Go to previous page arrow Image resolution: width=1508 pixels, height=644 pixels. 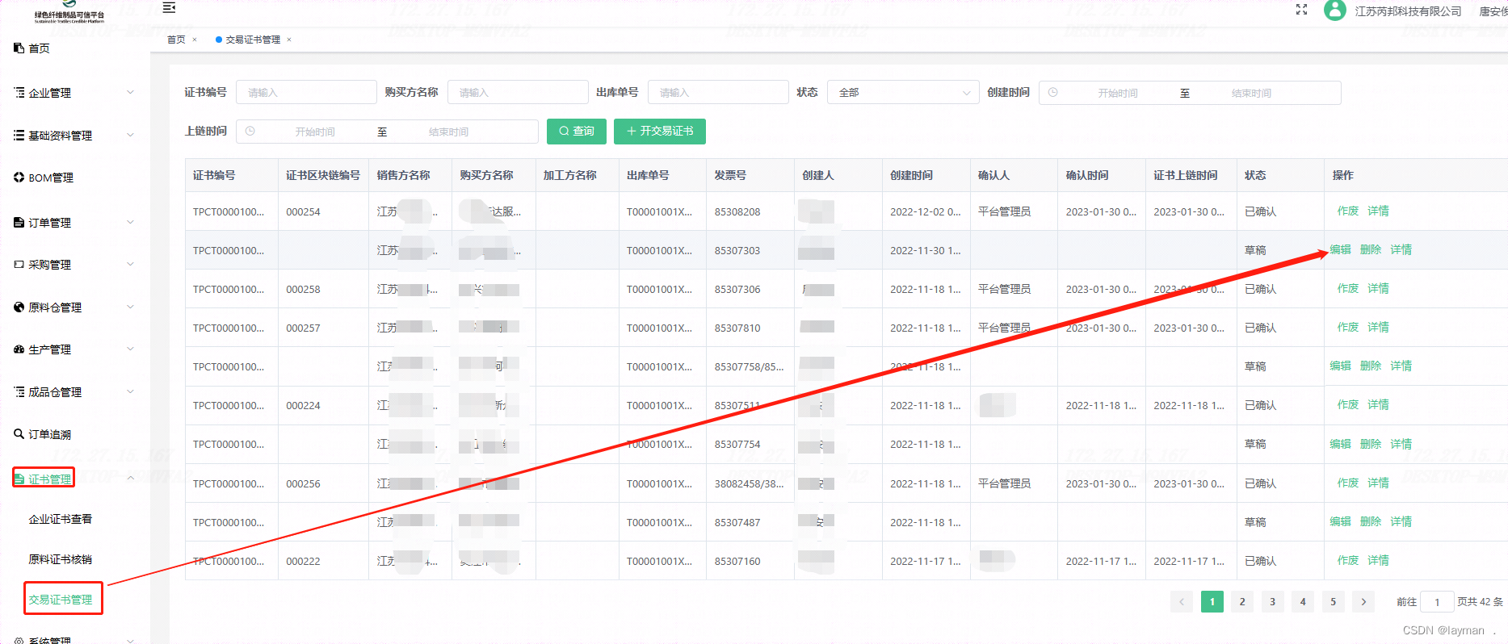(1182, 602)
